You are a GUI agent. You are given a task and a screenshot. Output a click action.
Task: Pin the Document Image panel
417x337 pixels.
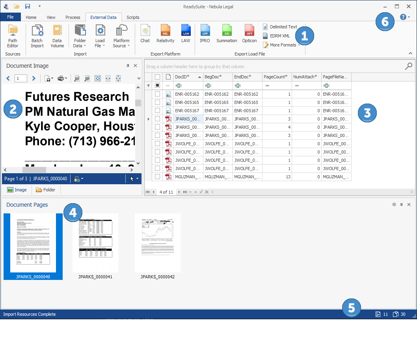coord(128,66)
